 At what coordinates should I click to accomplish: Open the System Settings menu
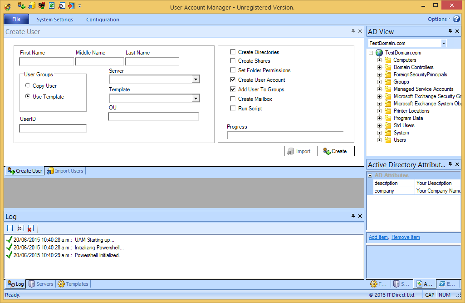click(x=55, y=20)
